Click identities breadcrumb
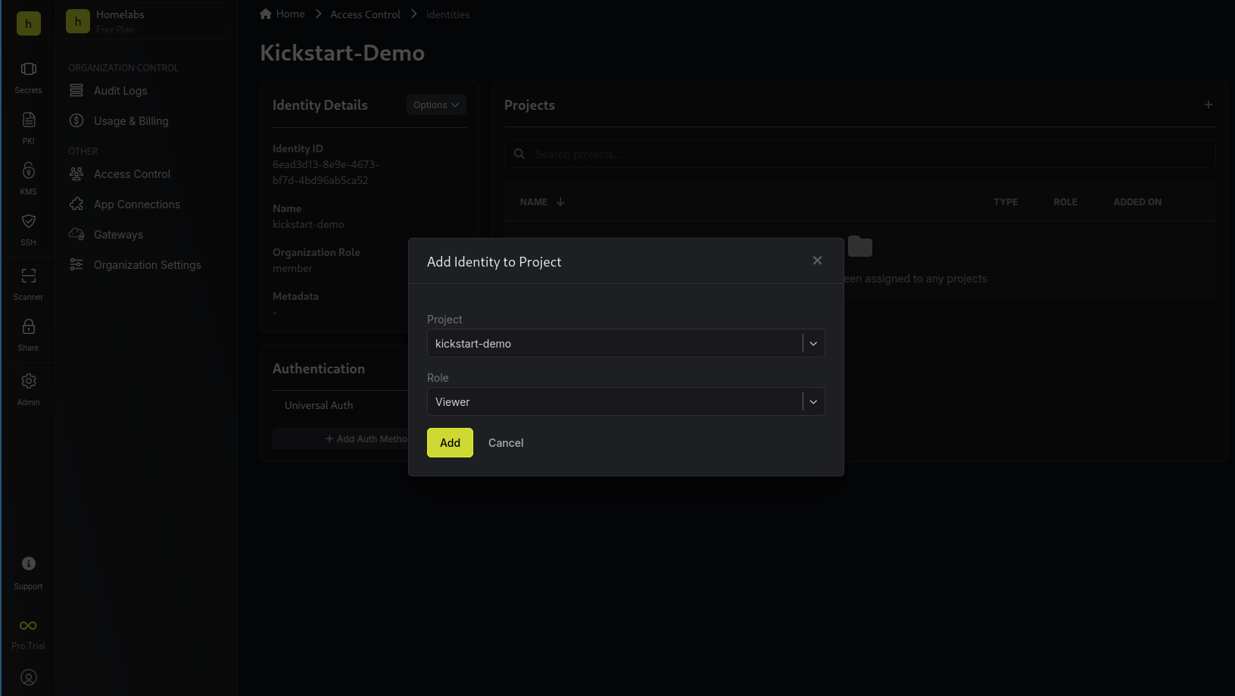This screenshot has width=1235, height=696. point(448,14)
